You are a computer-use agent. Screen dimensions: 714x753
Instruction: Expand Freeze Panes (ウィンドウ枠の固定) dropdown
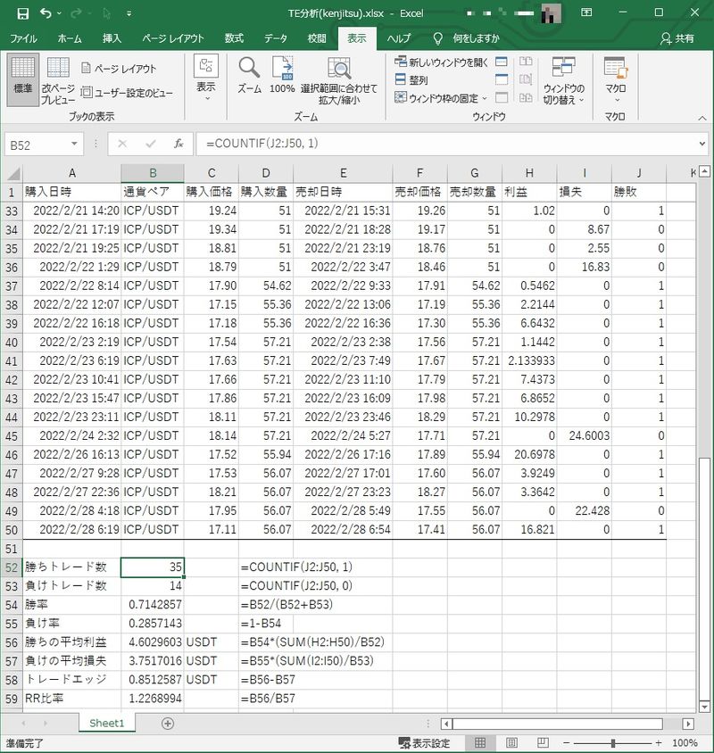click(x=442, y=98)
